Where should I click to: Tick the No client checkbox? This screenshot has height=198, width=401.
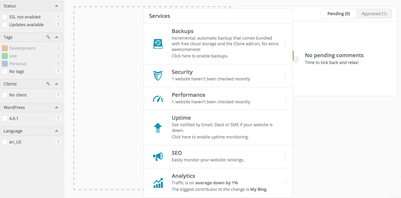point(5,95)
